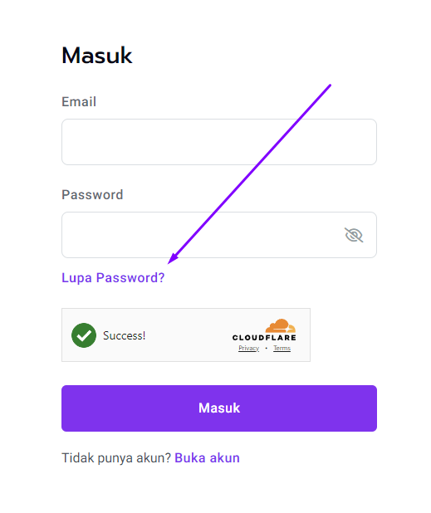Open Cloudflare Terms link
Viewport: 431px width, 513px height.
(x=282, y=348)
